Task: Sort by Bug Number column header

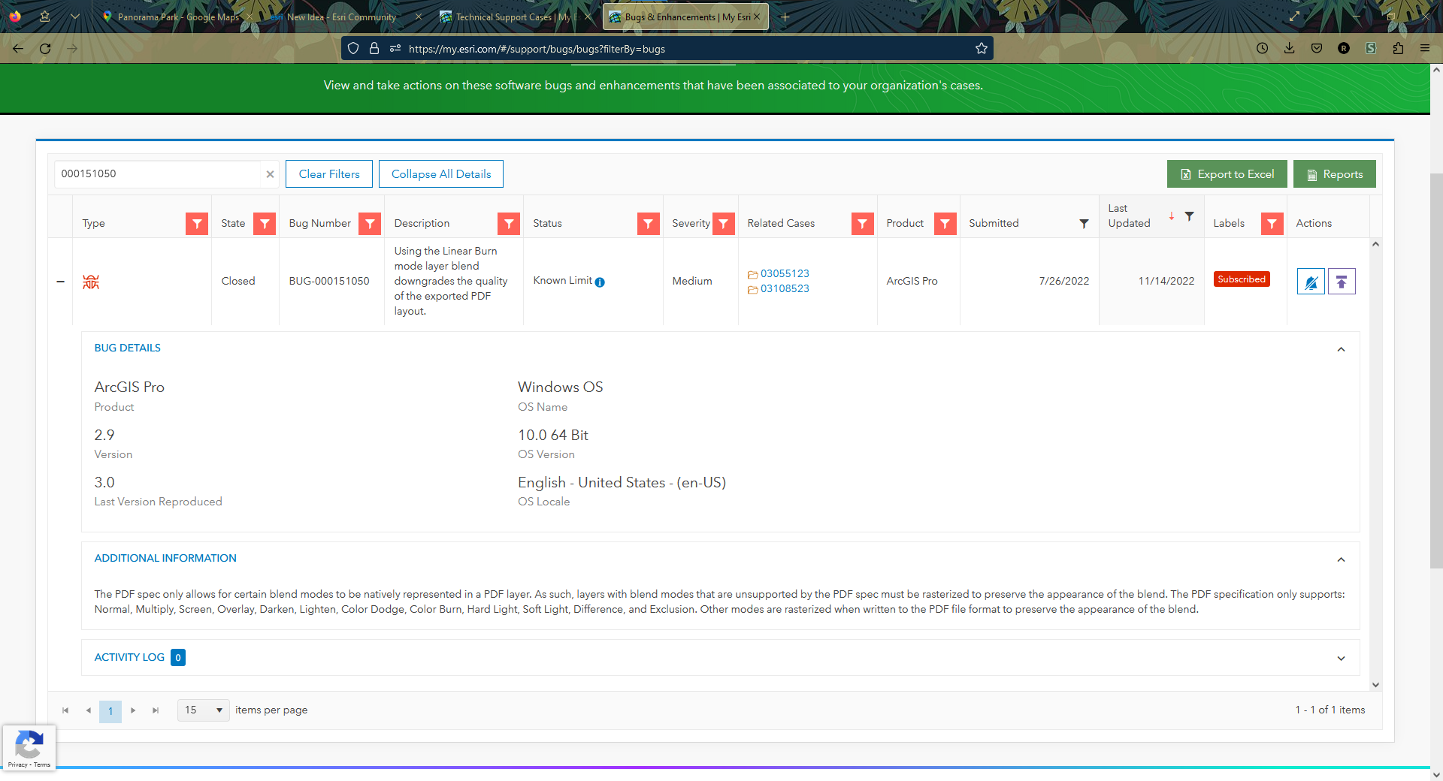Action: point(319,224)
